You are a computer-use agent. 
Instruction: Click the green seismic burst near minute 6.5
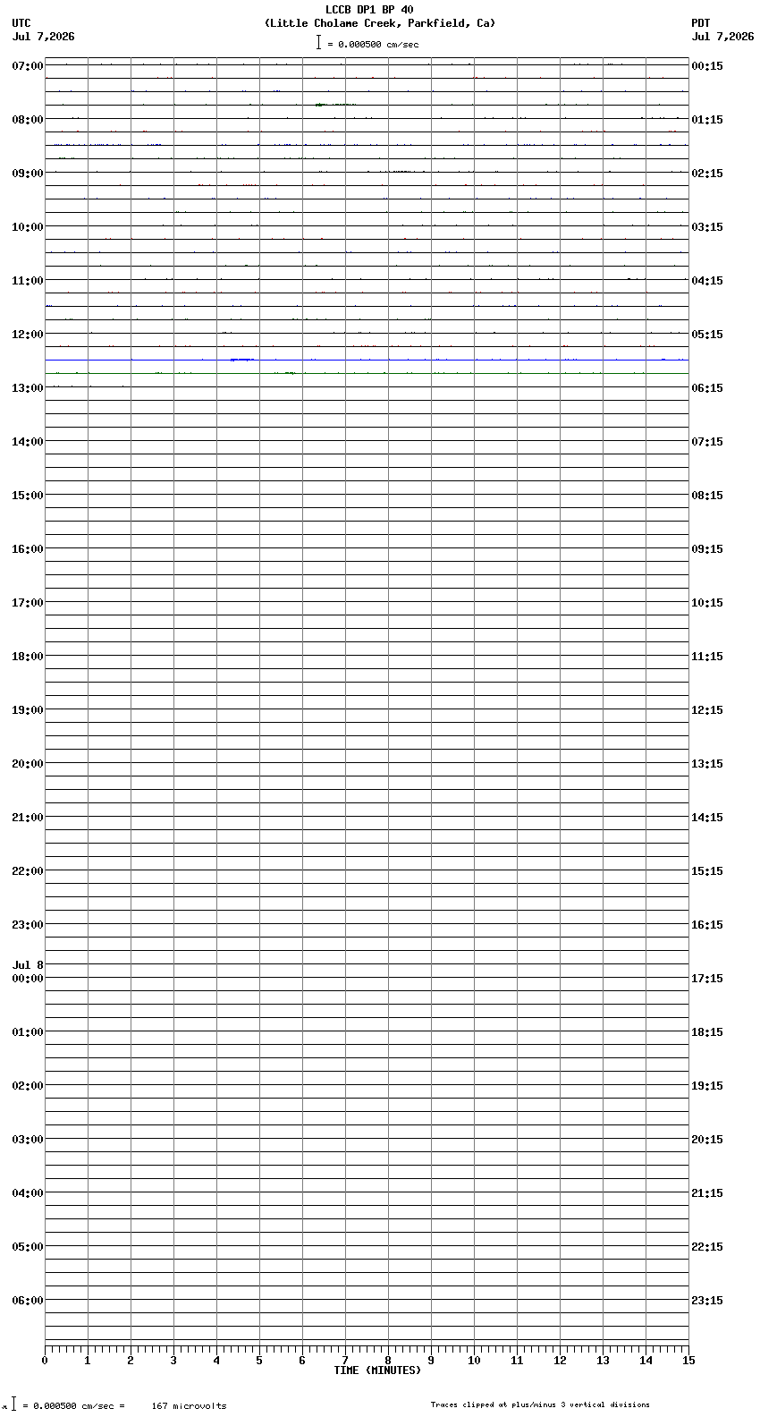click(334, 105)
